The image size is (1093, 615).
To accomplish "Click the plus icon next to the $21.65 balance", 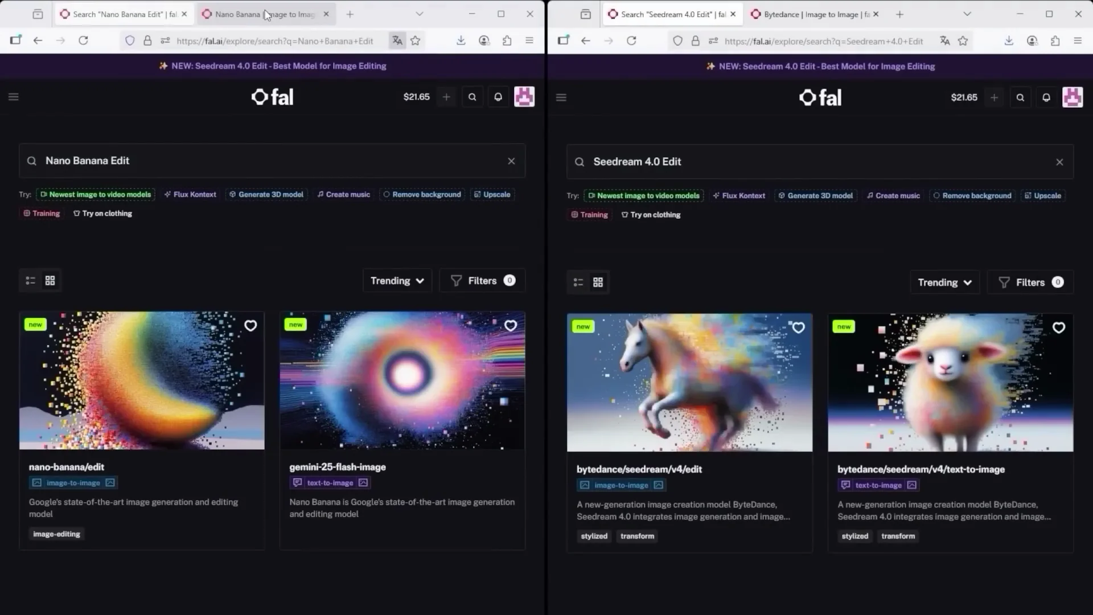I will click(x=446, y=97).
